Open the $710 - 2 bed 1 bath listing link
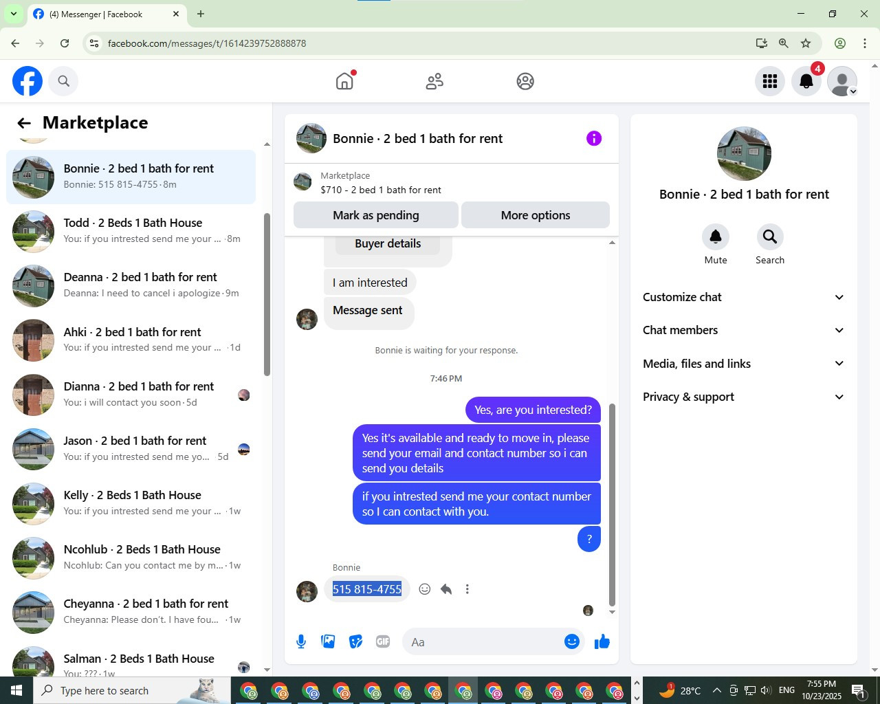This screenshot has height=704, width=880. pos(381,190)
